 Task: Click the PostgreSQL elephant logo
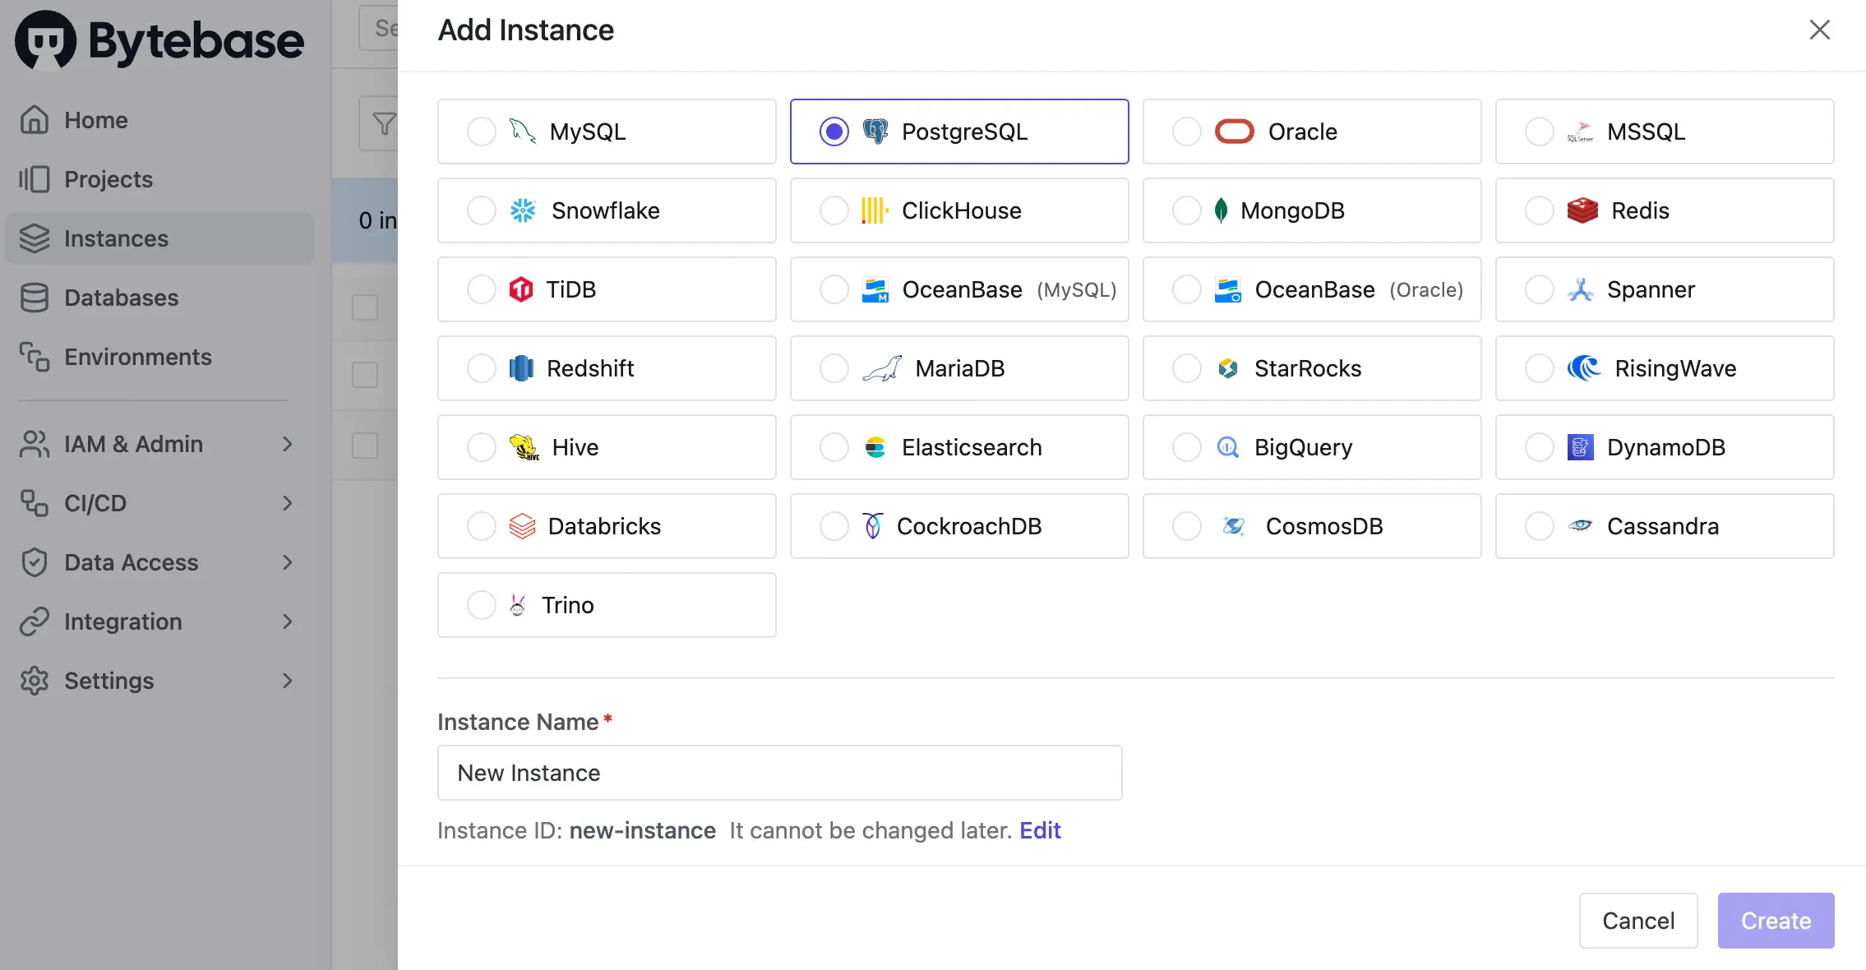pos(874,131)
